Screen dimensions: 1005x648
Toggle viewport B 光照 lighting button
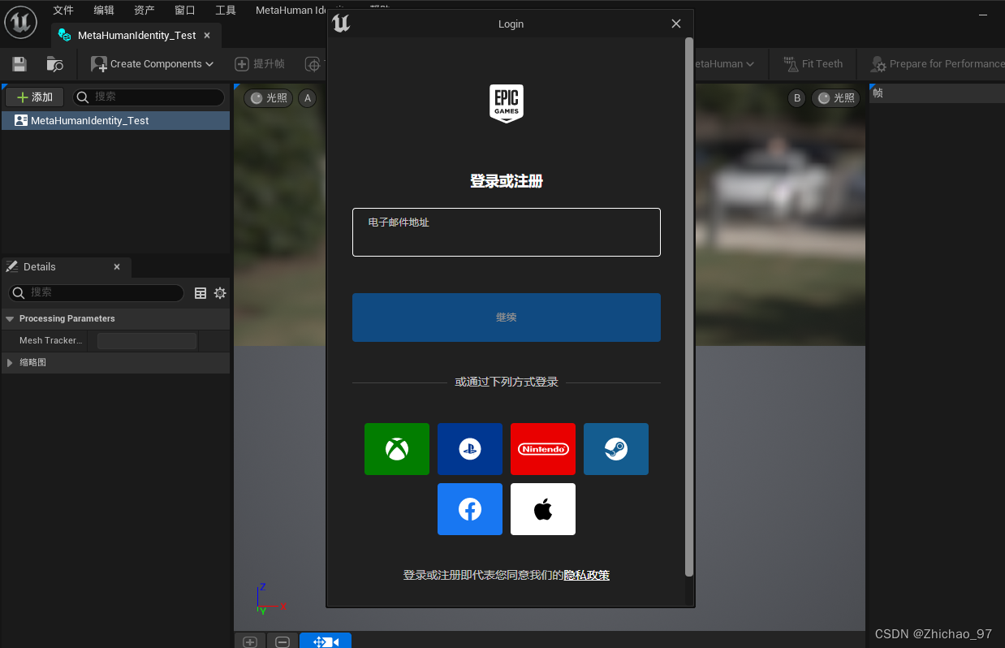pyautogui.click(x=836, y=98)
